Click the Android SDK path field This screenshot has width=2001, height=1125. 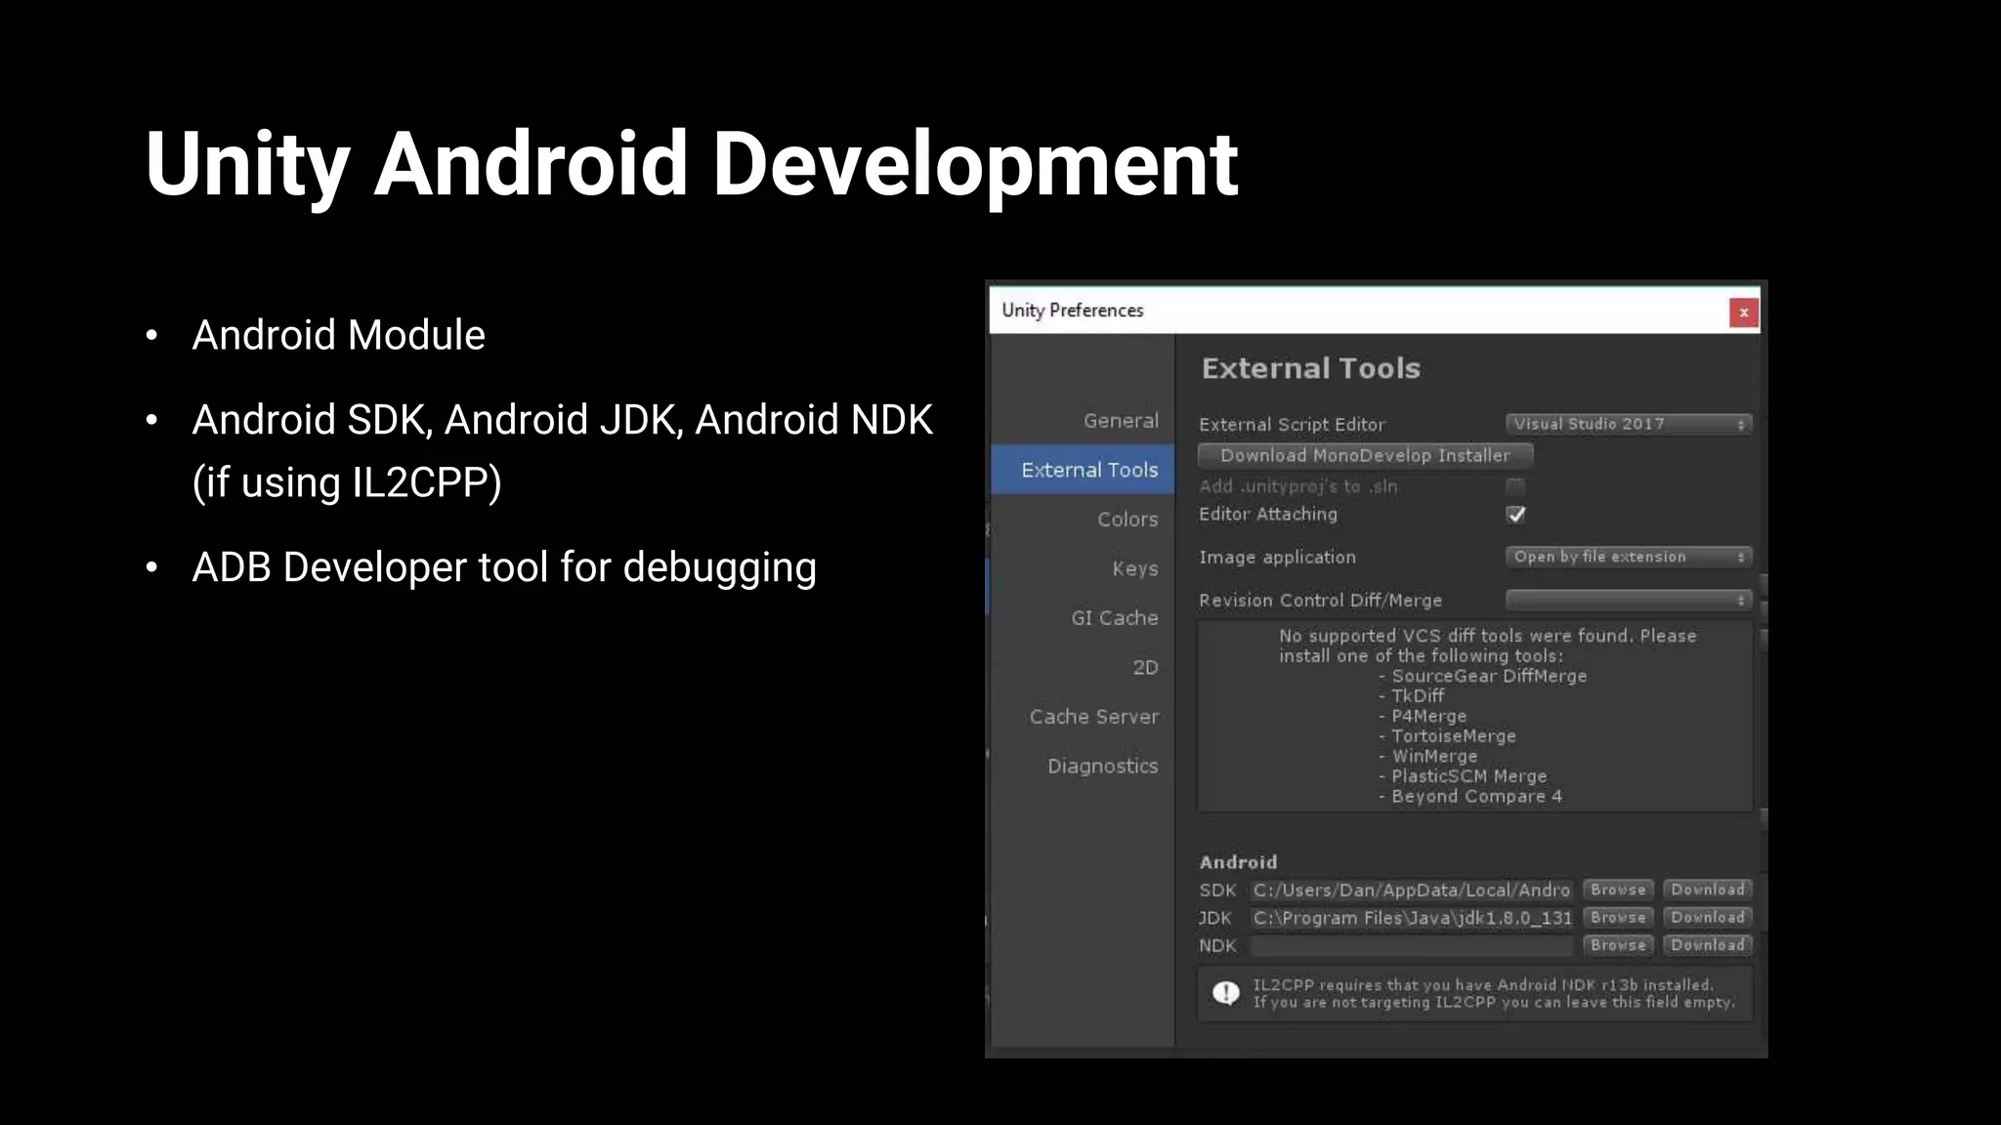point(1412,890)
